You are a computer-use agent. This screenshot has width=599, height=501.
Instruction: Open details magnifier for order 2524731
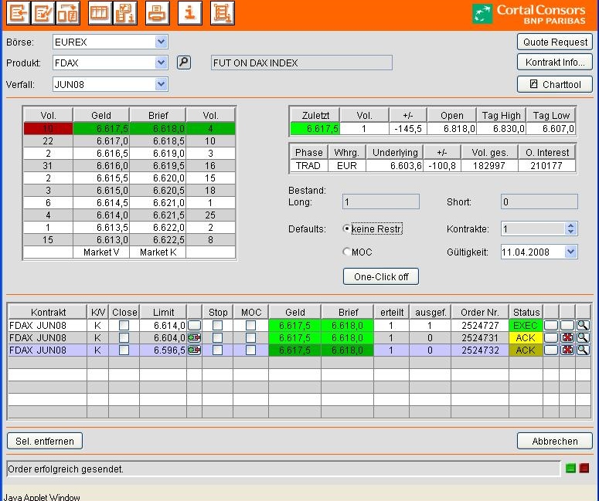coord(583,337)
